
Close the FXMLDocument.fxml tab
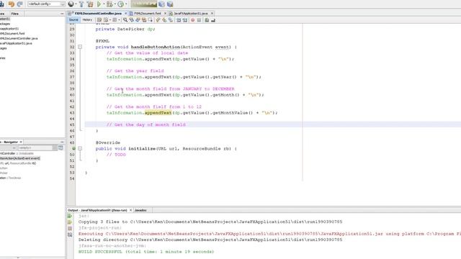(x=165, y=14)
